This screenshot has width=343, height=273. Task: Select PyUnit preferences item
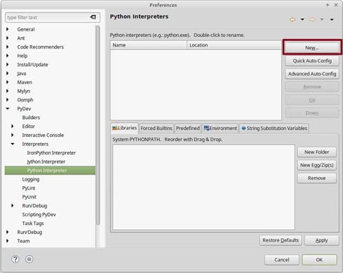[29, 197]
